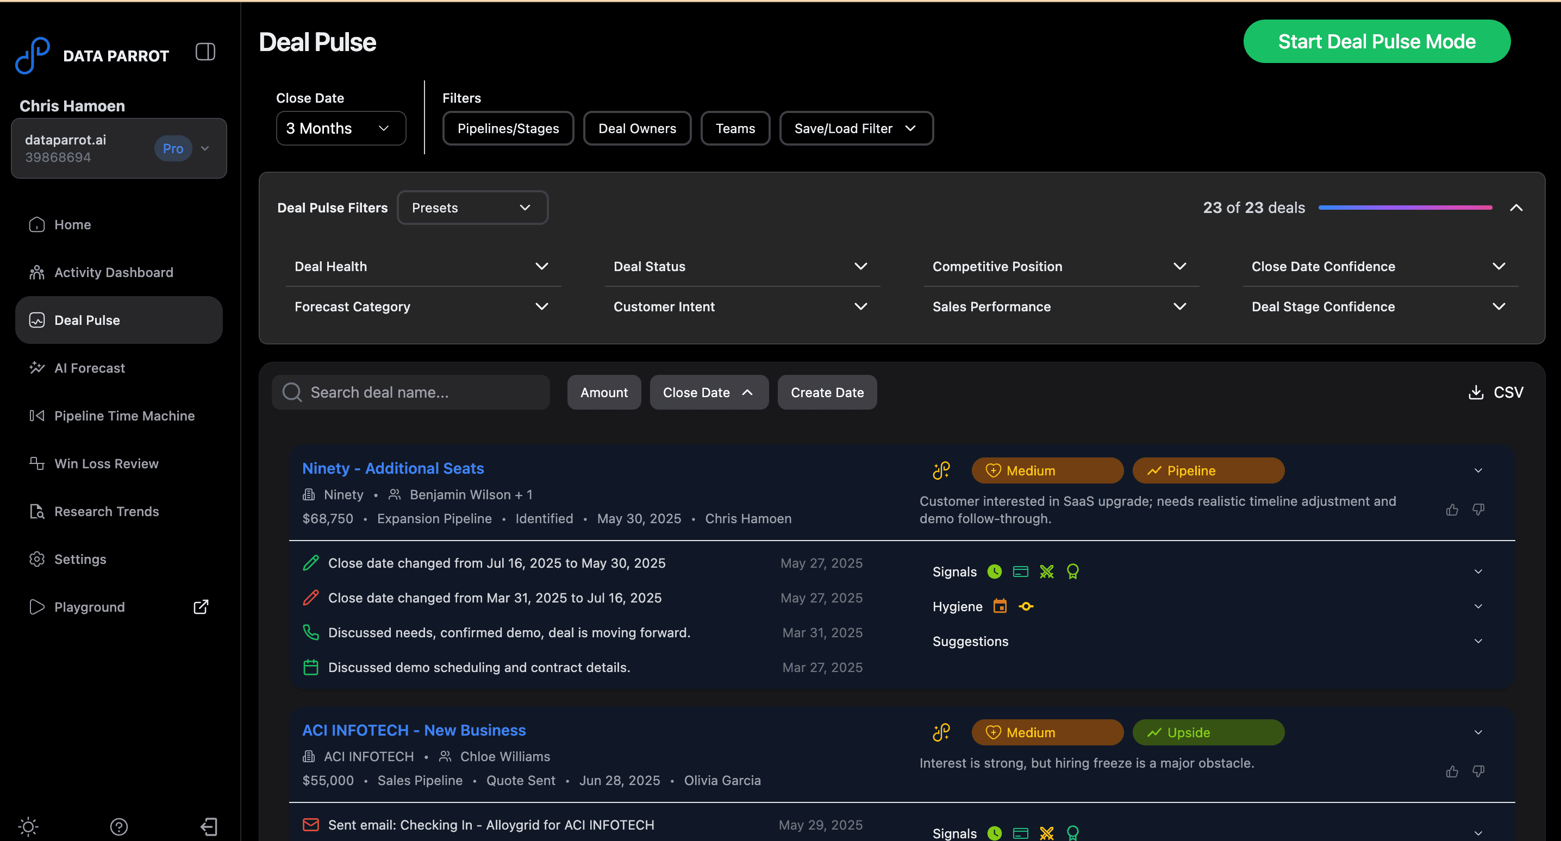Click the Data Parrot logo icon
Image resolution: width=1561 pixels, height=841 pixels.
coord(32,55)
